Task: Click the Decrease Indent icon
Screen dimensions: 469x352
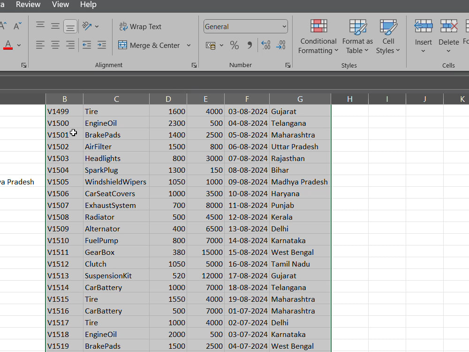Action: (x=87, y=45)
